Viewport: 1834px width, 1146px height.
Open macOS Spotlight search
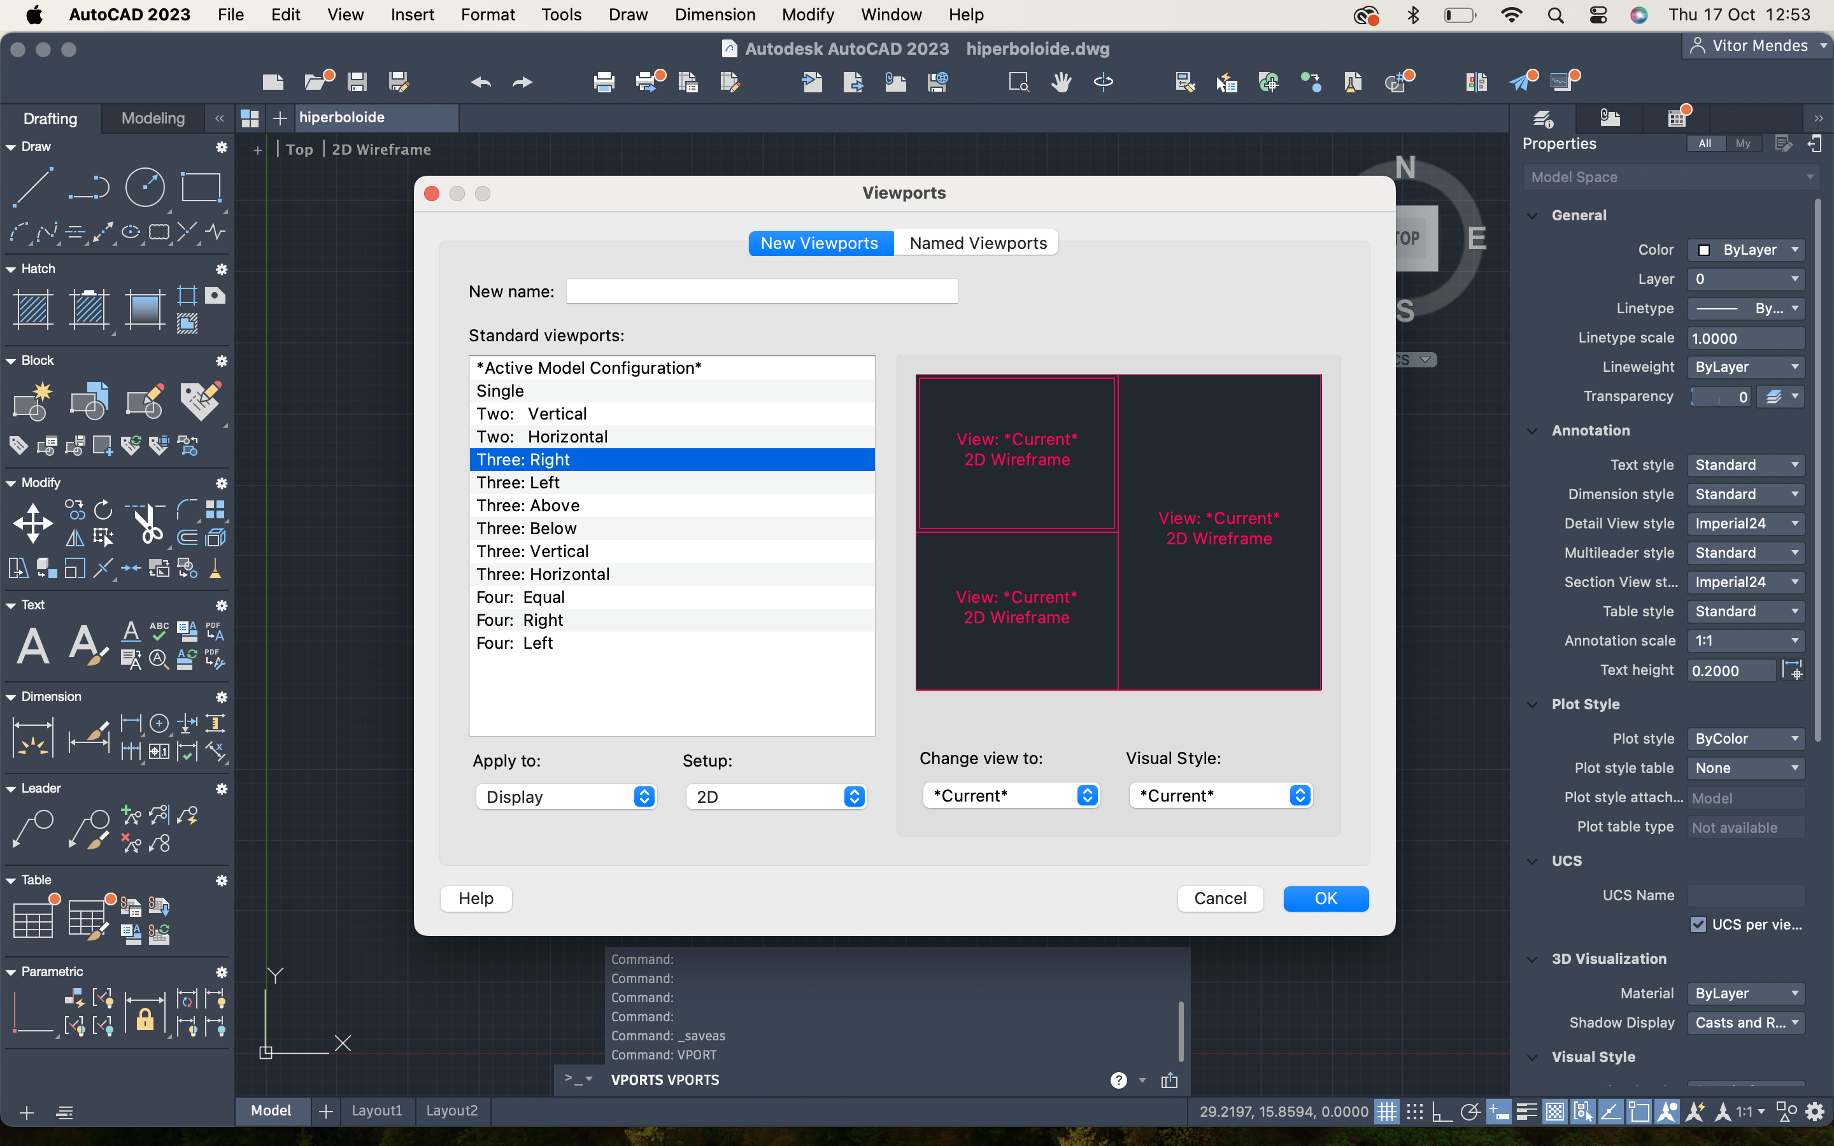tap(1556, 15)
